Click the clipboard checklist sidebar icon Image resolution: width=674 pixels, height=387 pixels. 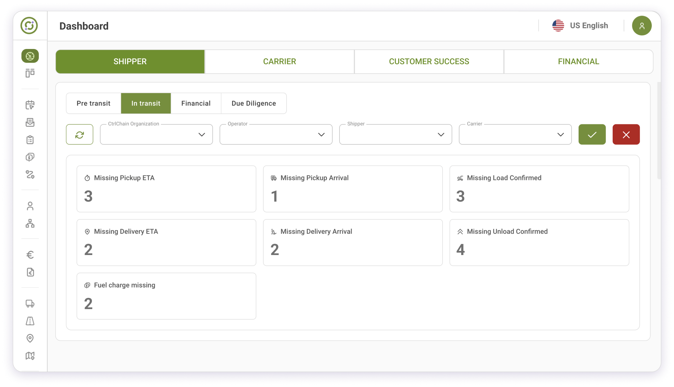click(x=30, y=140)
